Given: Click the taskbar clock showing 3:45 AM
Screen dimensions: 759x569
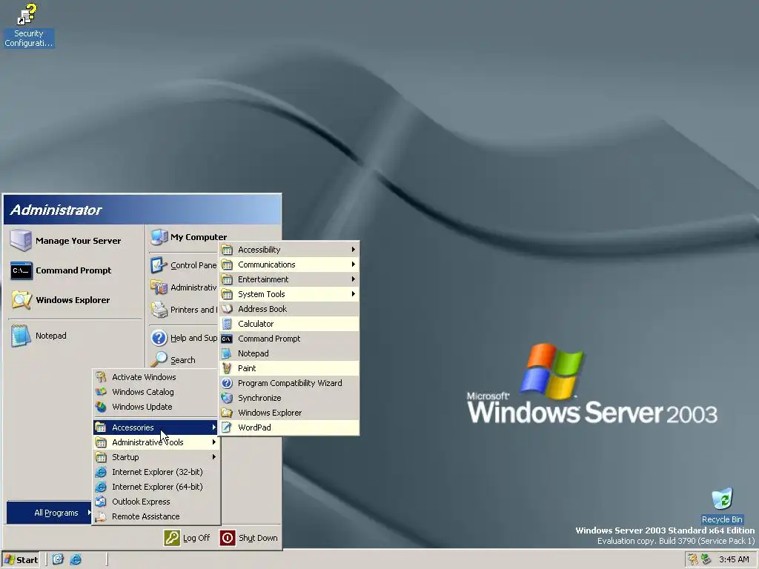Looking at the screenshot, I should click(734, 560).
